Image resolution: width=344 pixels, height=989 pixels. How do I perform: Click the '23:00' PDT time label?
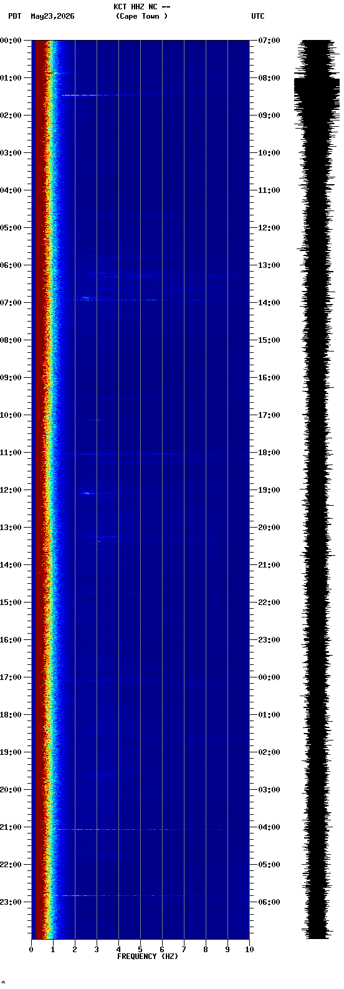11,902
